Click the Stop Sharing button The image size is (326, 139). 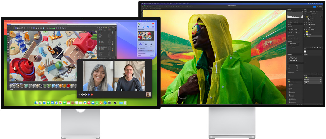[150, 51]
